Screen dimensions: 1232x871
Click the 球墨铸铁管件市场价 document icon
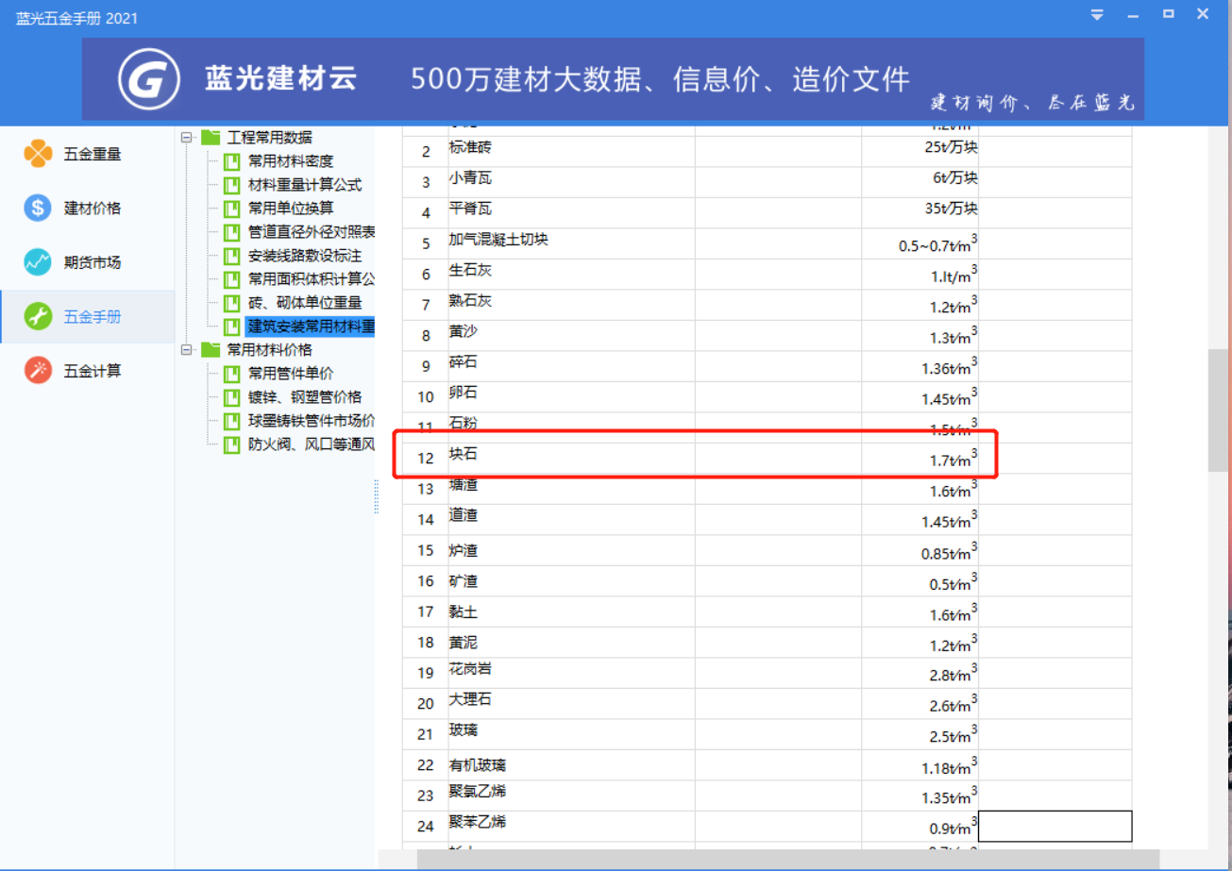pos(231,421)
